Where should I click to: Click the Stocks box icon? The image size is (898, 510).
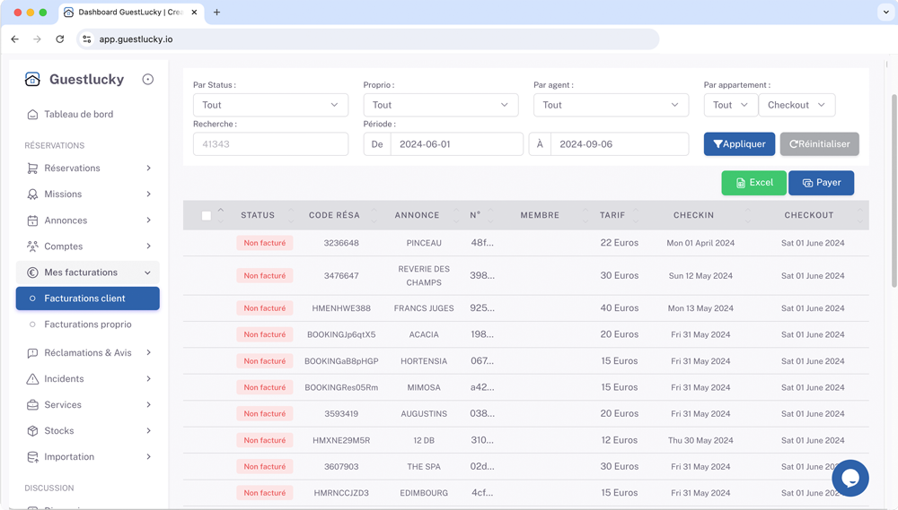(x=32, y=431)
